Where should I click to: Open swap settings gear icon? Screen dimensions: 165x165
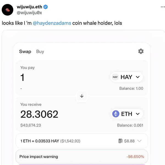click(x=141, y=51)
